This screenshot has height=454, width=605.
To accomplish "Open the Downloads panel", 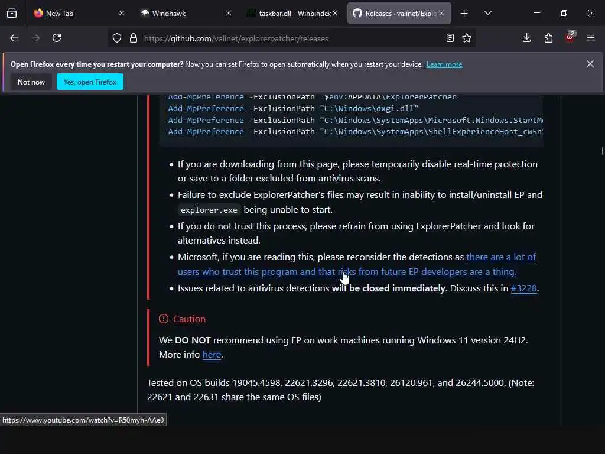I will [526, 38].
